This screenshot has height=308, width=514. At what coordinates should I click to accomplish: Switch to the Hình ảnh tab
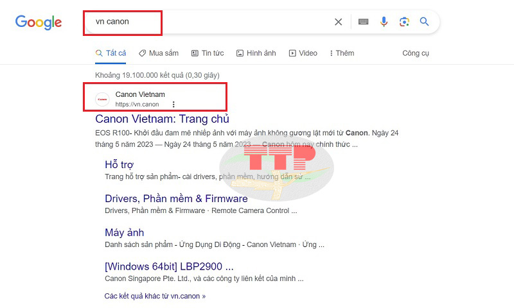pyautogui.click(x=256, y=53)
